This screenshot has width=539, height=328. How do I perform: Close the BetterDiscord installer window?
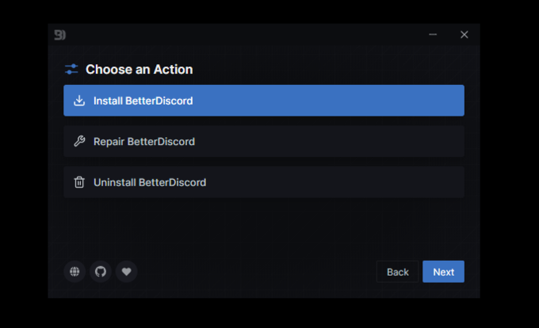point(464,34)
